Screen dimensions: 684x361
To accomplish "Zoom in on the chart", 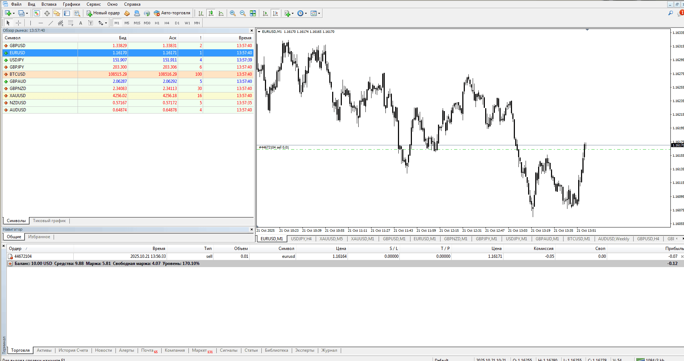I will pyautogui.click(x=233, y=13).
